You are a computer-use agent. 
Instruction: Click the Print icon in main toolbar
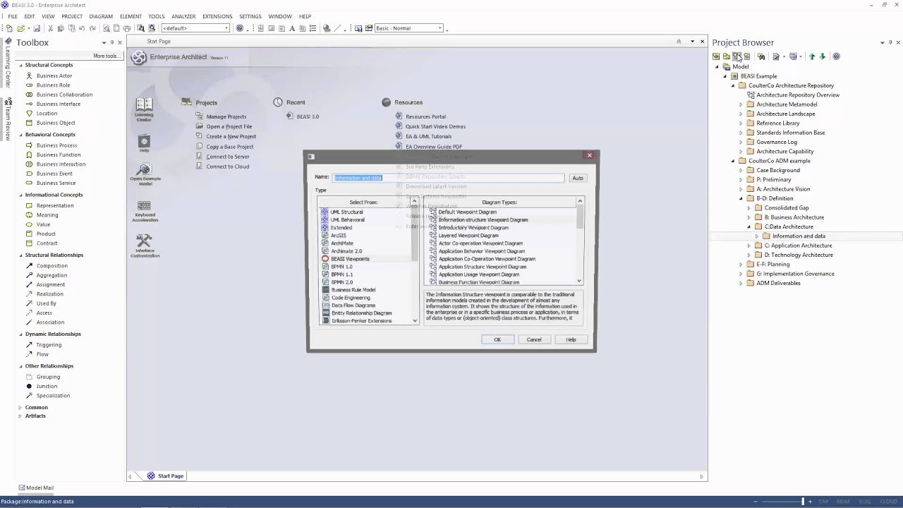click(127, 28)
